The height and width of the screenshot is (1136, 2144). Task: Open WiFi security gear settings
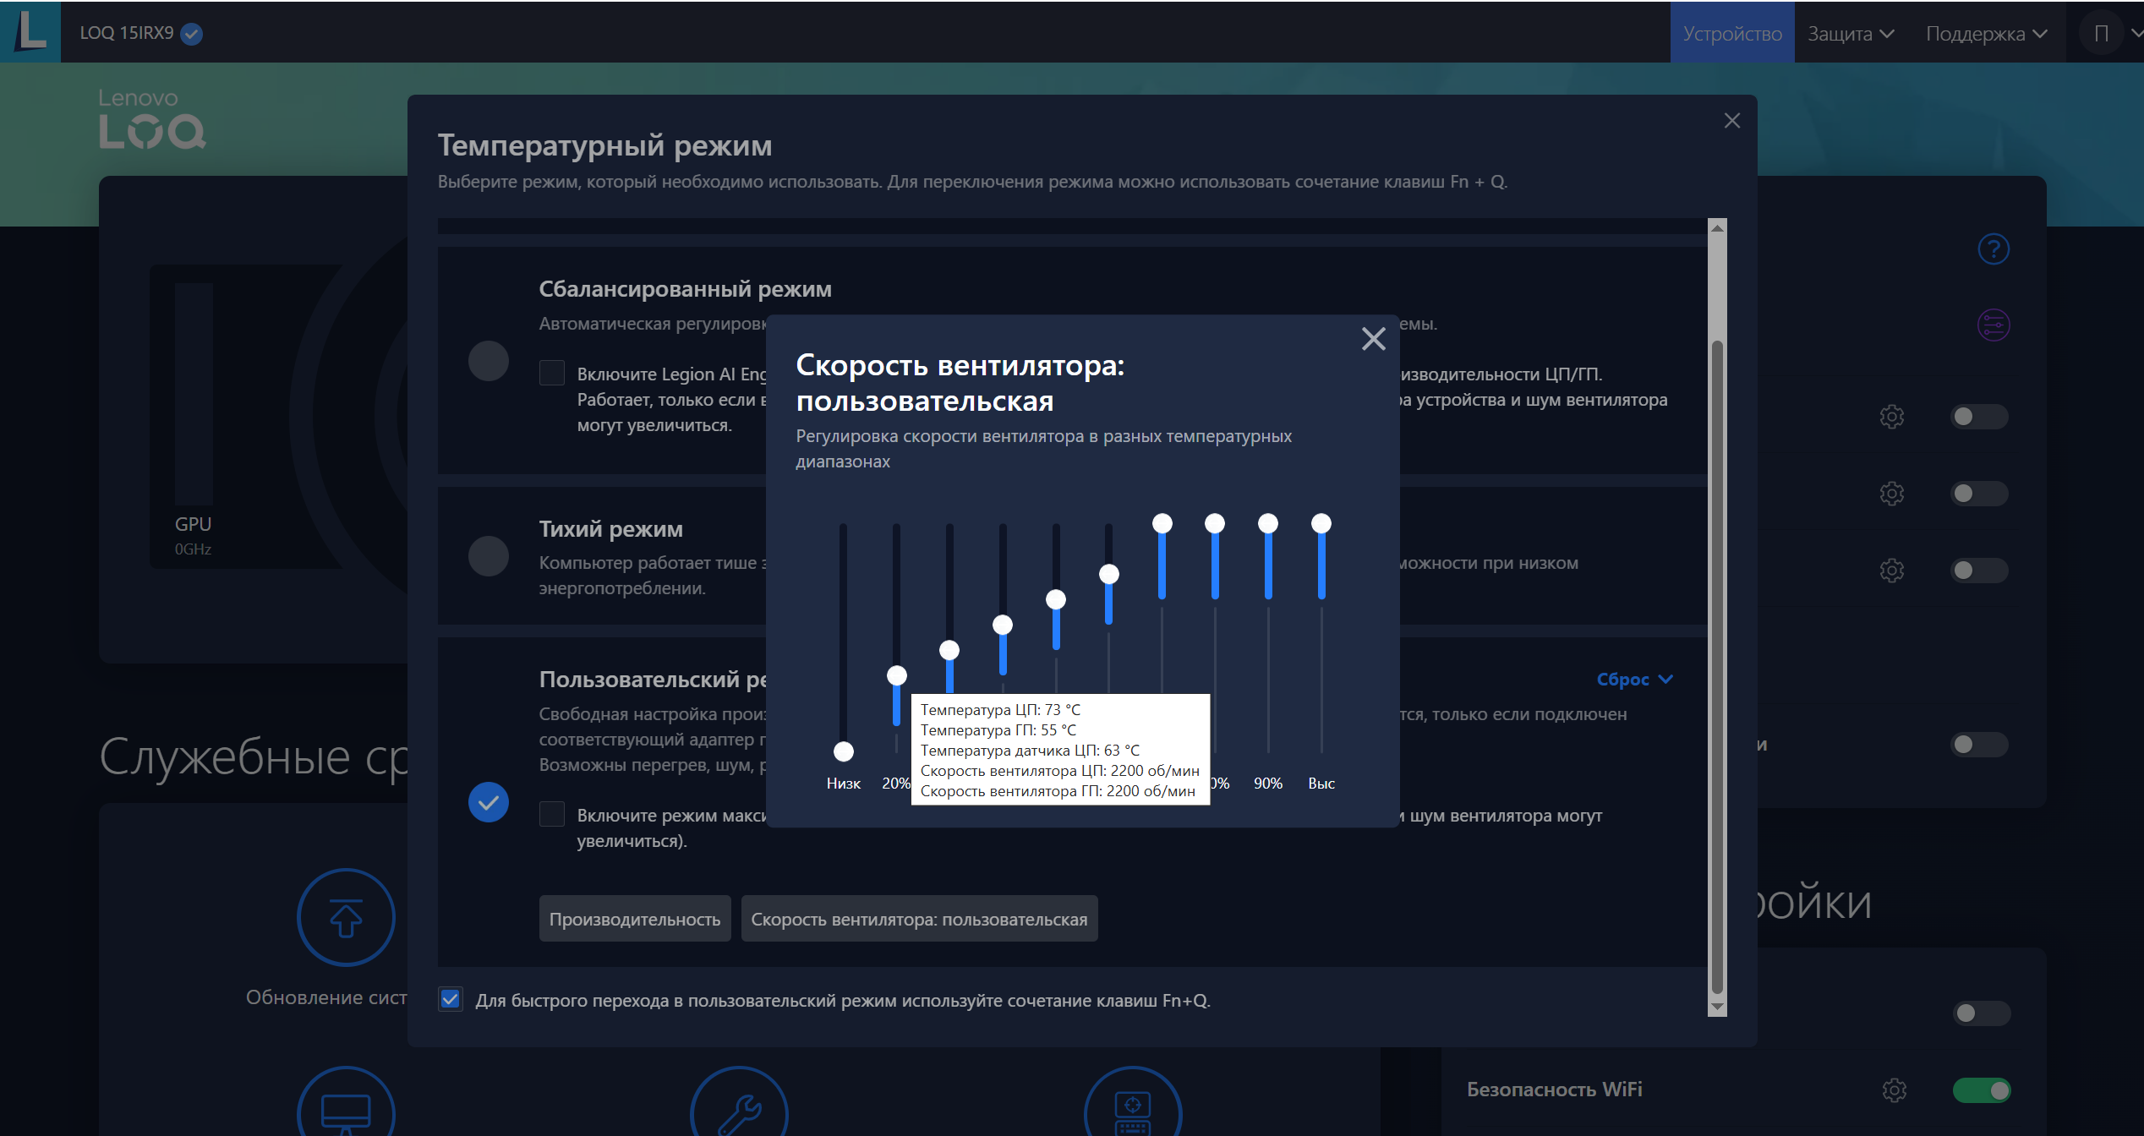[x=1894, y=1090]
